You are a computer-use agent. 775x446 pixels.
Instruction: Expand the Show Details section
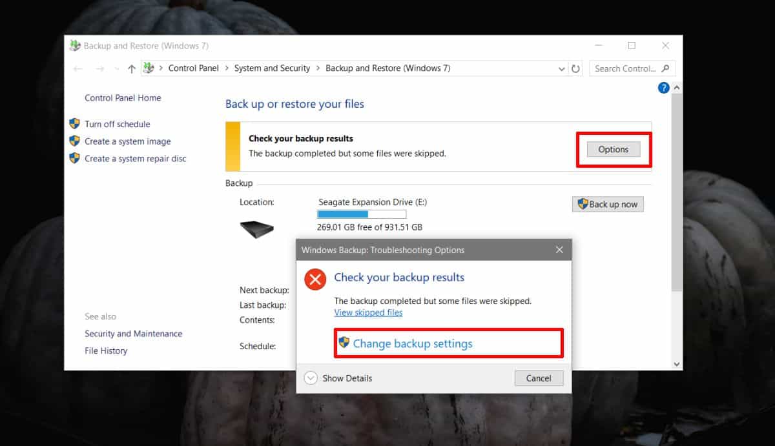coord(311,378)
